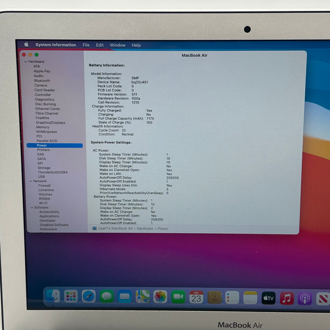Open the Messages app in the dock
Image resolution: width=330 pixels, height=330 pixels.
[x=107, y=296]
